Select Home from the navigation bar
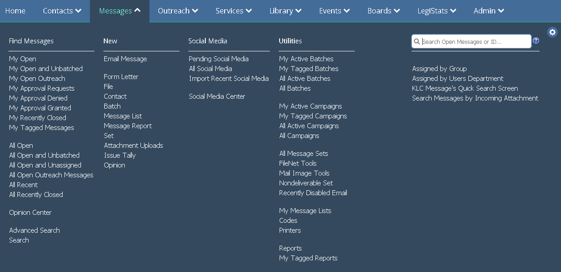Viewport: 561px width, 272px height. [15, 11]
